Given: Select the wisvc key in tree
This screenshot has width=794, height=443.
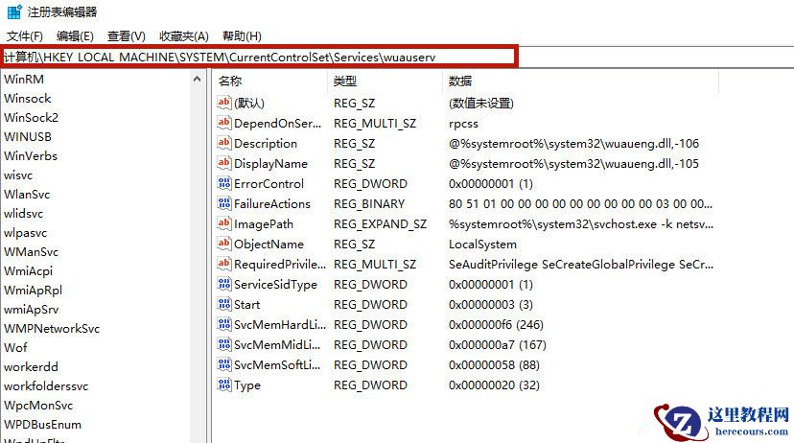Looking at the screenshot, I should (x=18, y=175).
